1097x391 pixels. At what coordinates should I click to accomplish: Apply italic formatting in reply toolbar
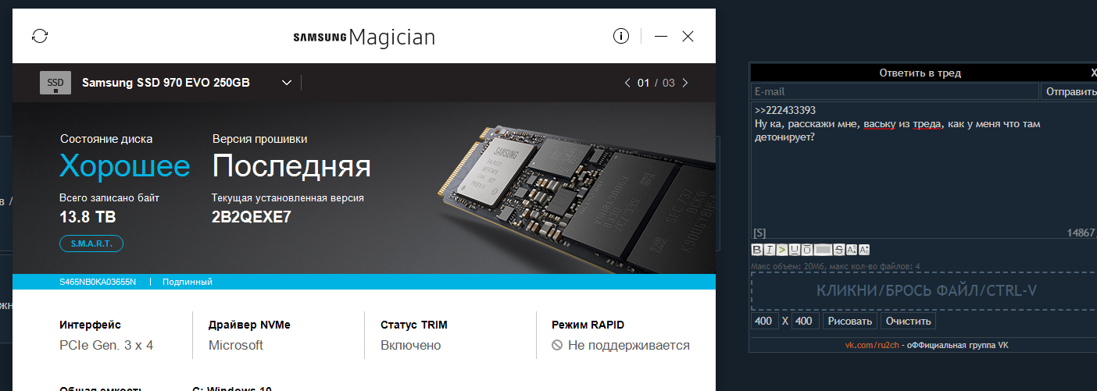point(770,250)
